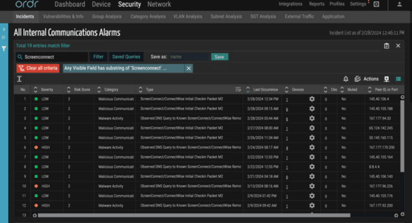412x223 pixels.
Task: Click IP address 167.177.170.200
Action: tap(382, 148)
